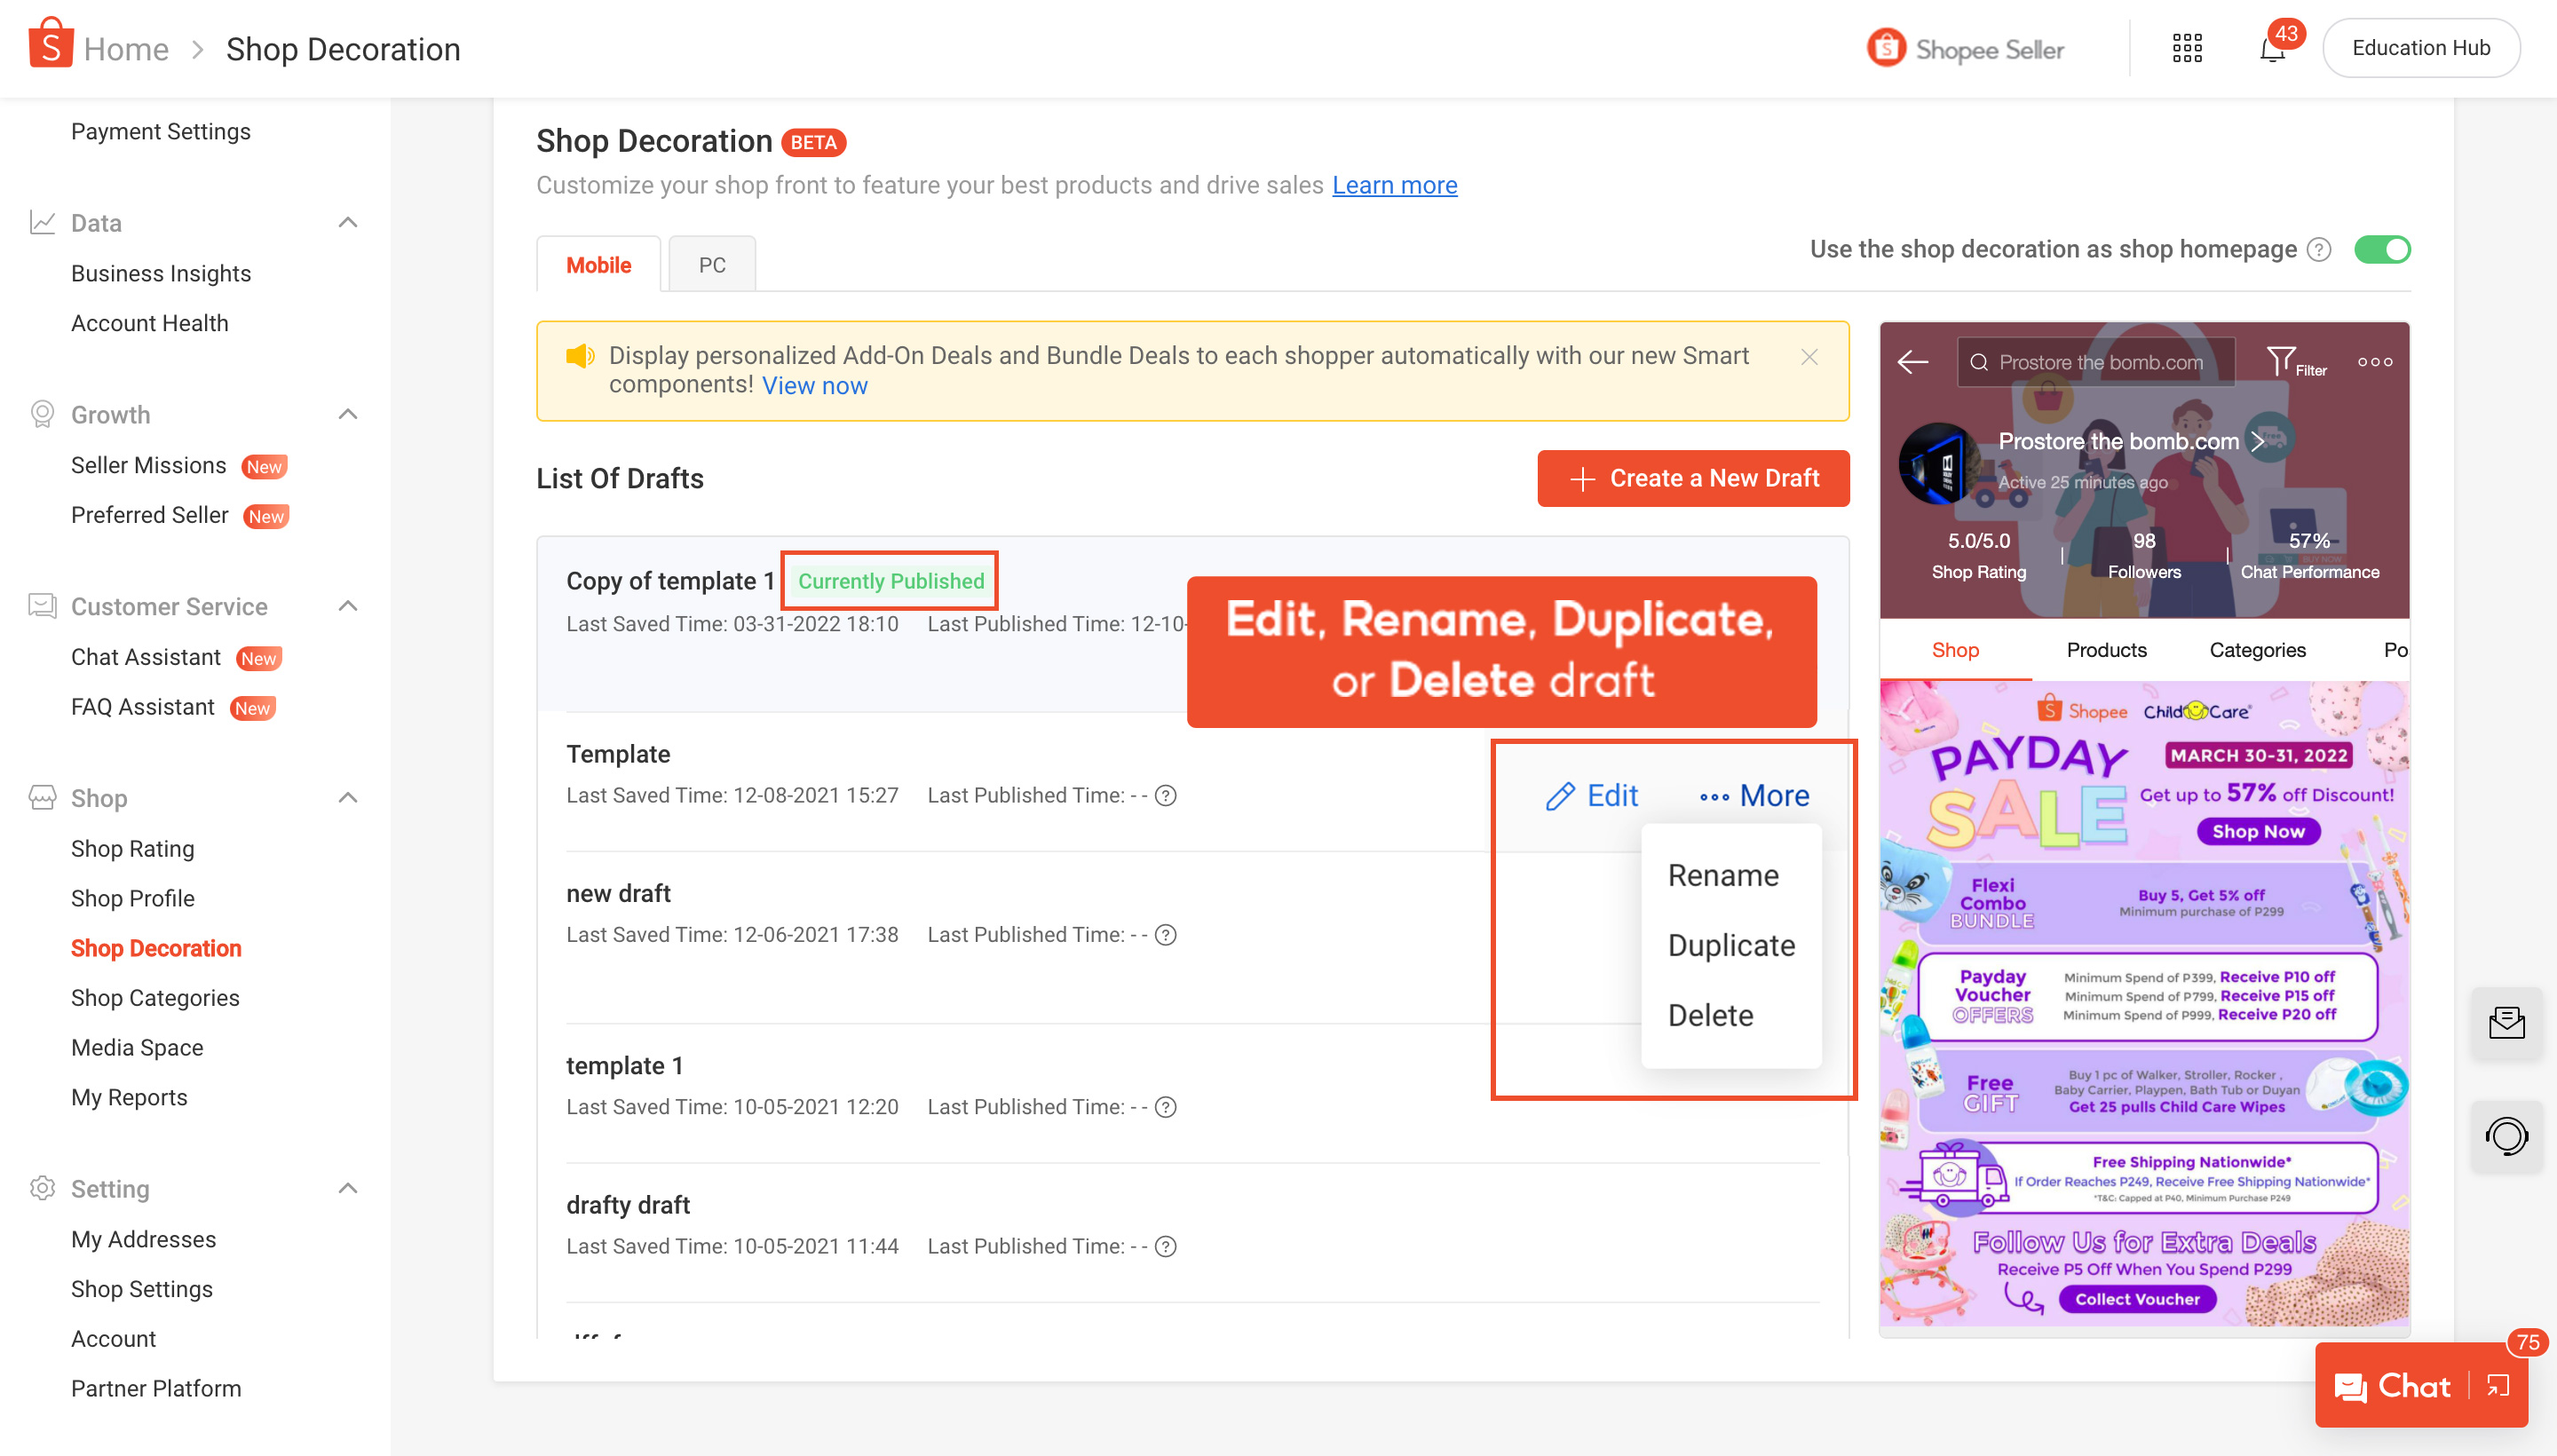Viewport: 2557px width, 1456px height.
Task: Open the More menu for Template draft
Action: coord(1755,795)
